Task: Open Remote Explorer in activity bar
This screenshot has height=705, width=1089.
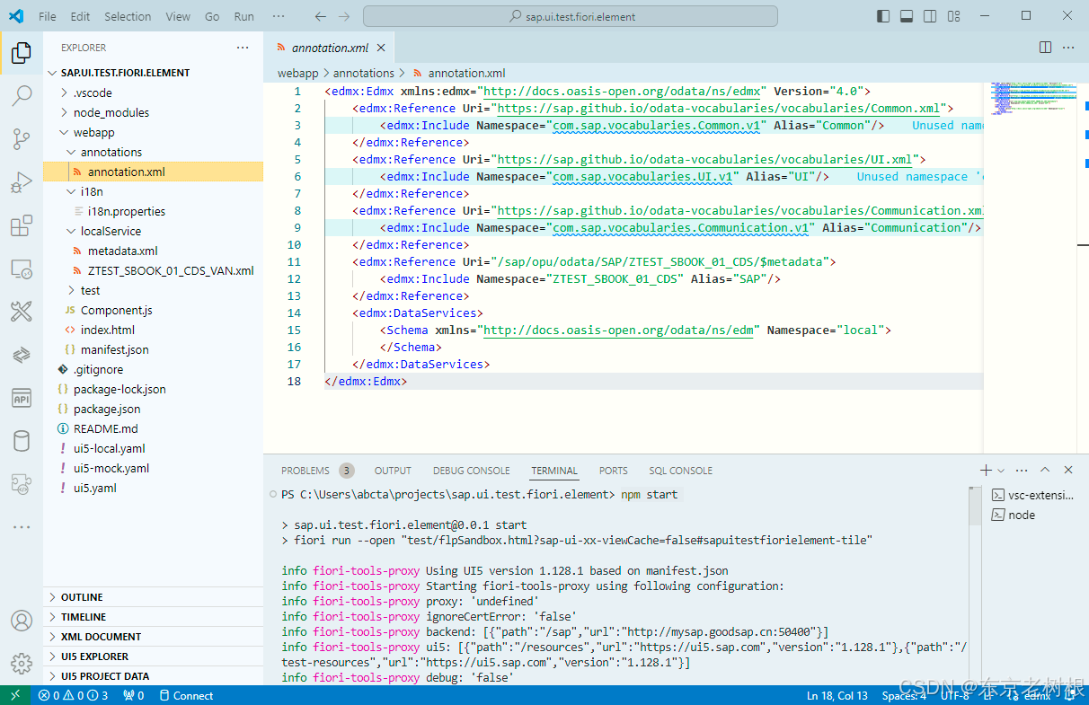Action: point(21,269)
